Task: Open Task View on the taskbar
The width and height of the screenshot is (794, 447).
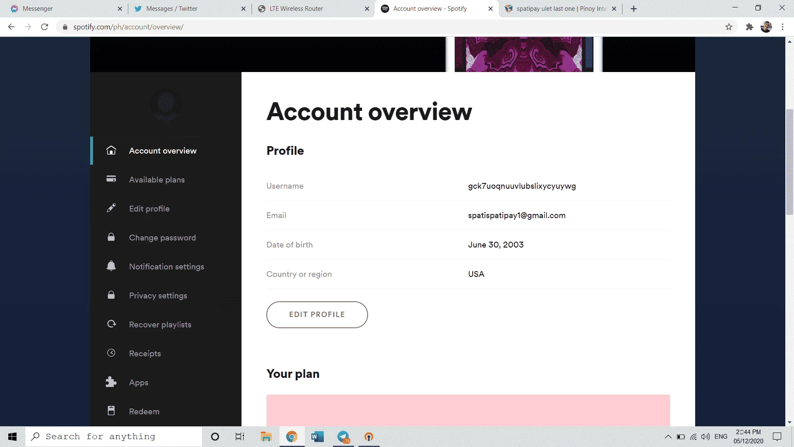Action: [240, 437]
